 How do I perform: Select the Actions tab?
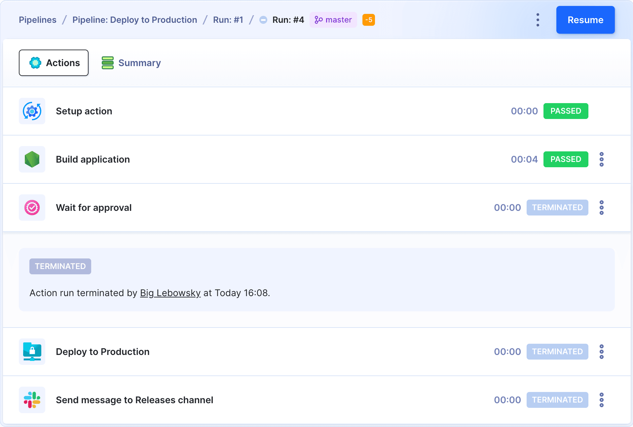point(54,63)
